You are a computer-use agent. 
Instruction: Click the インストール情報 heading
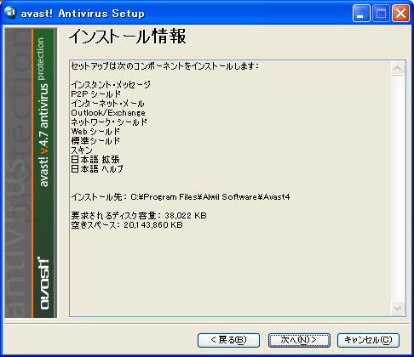point(127,37)
